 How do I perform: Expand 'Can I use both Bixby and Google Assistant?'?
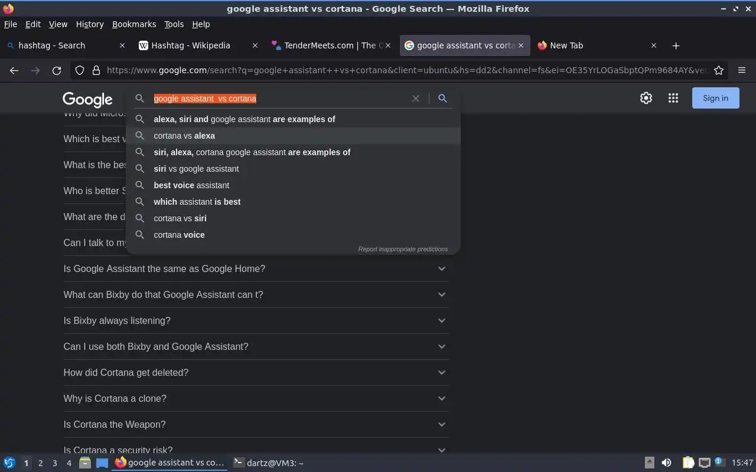(x=256, y=346)
